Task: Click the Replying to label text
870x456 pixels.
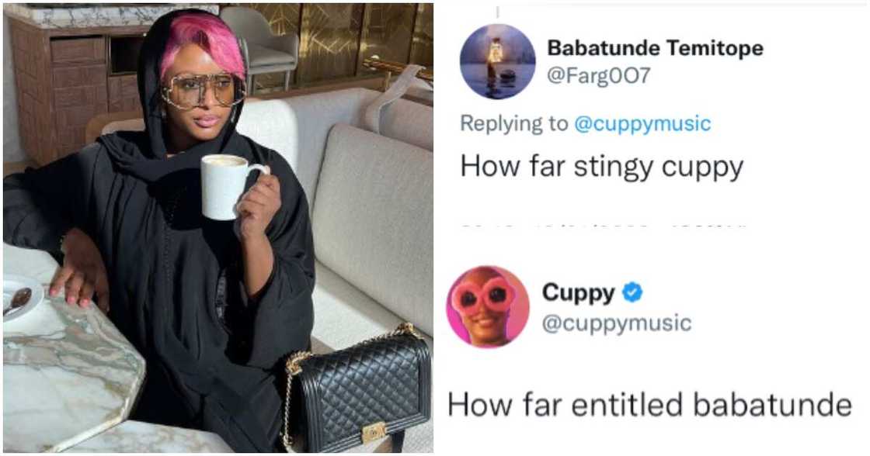Action: tap(514, 123)
